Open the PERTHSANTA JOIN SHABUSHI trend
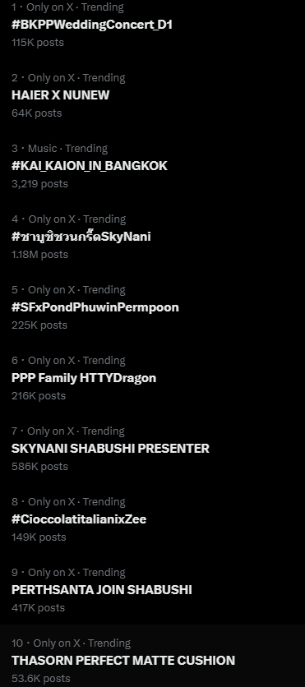Viewport: 305px width, 687px height. click(102, 590)
